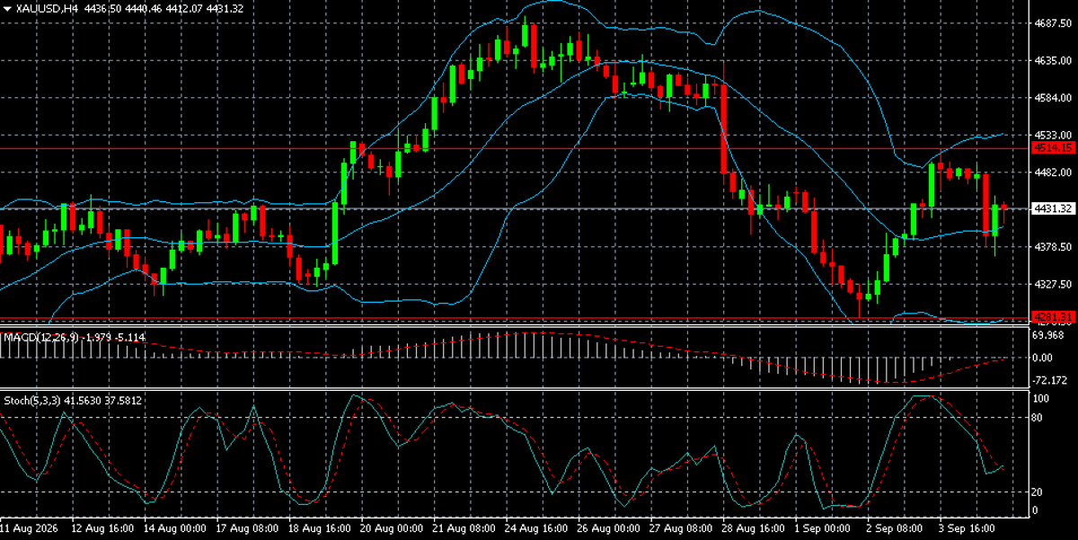Click the 4687.50 value on price scale

coord(1053,23)
